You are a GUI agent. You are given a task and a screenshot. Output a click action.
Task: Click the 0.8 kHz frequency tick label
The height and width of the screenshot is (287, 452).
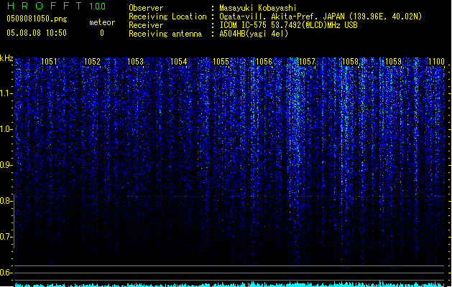coord(6,201)
